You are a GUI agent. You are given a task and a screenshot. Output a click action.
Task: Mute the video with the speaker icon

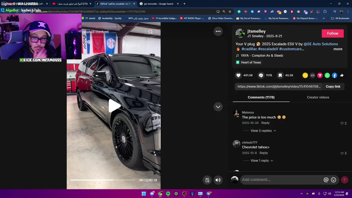coord(218,180)
